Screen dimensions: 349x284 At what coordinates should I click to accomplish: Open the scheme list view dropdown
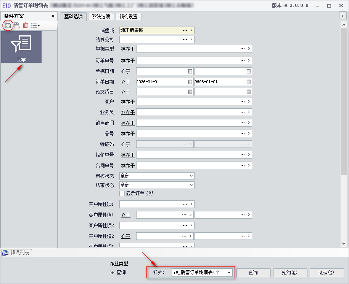point(35,25)
